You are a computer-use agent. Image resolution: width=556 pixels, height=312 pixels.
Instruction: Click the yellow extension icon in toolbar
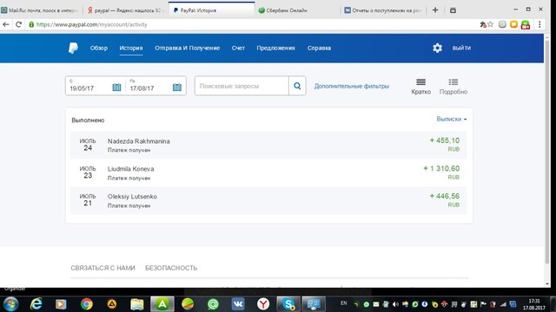[x=513, y=24]
